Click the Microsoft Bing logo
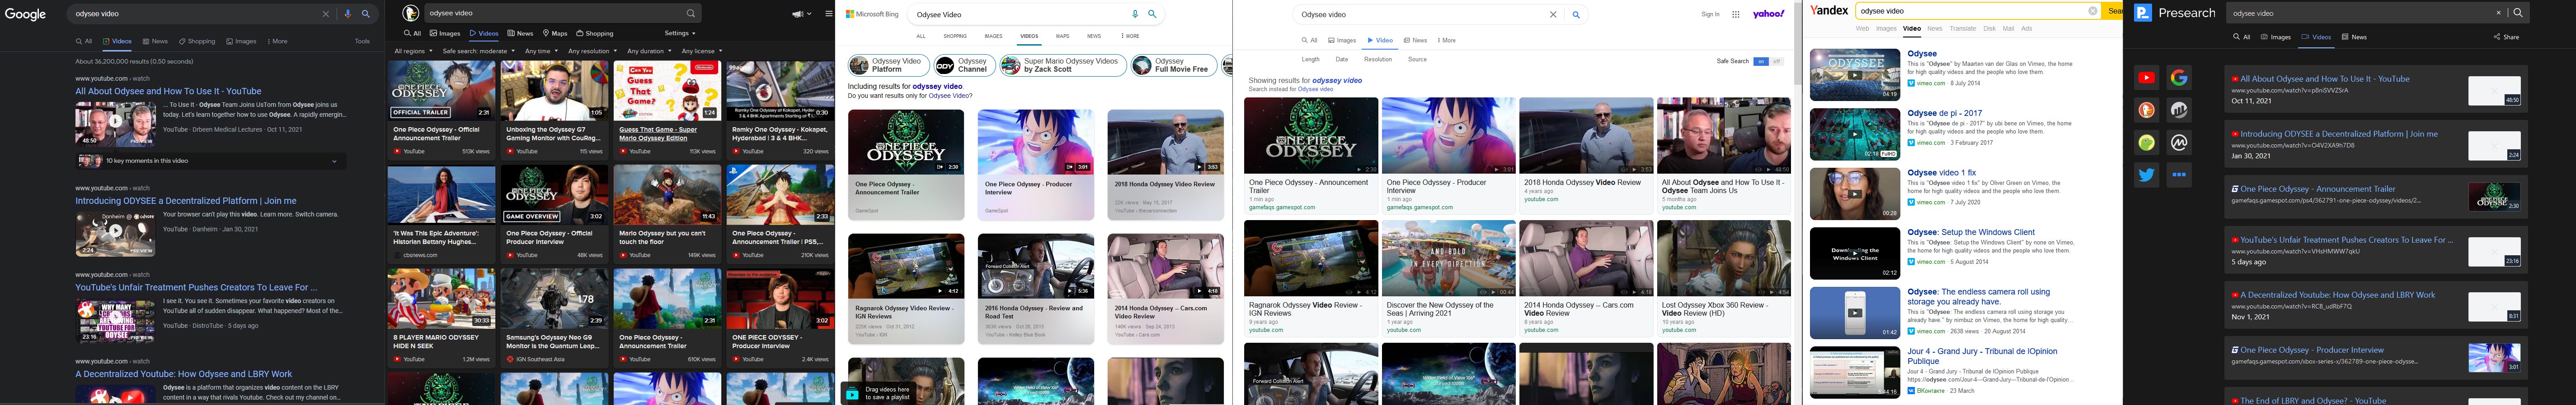2576x405 pixels. (x=872, y=14)
